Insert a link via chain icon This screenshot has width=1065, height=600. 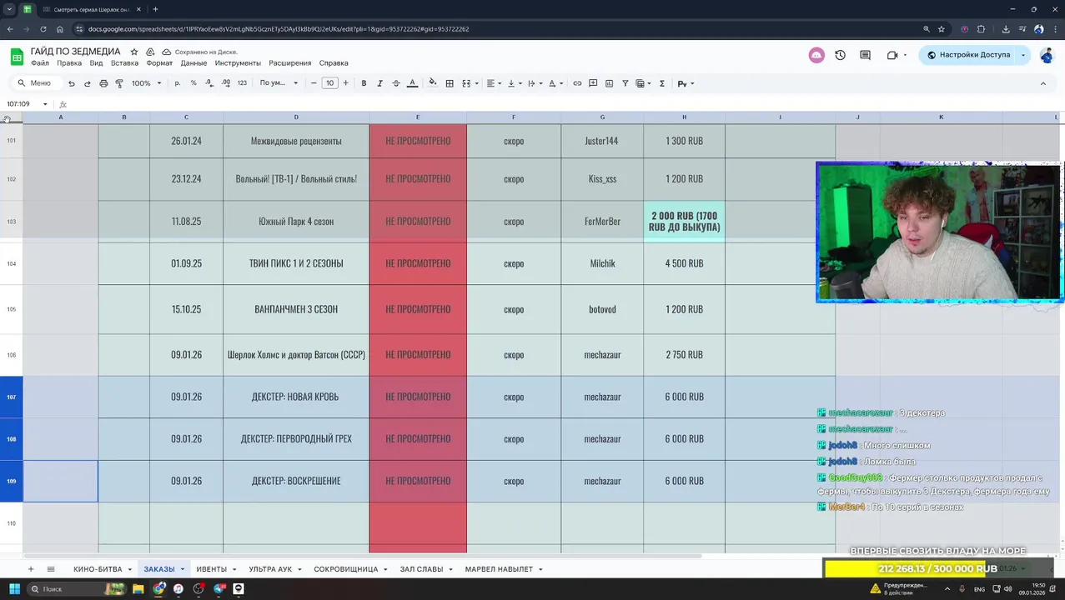[x=577, y=83]
